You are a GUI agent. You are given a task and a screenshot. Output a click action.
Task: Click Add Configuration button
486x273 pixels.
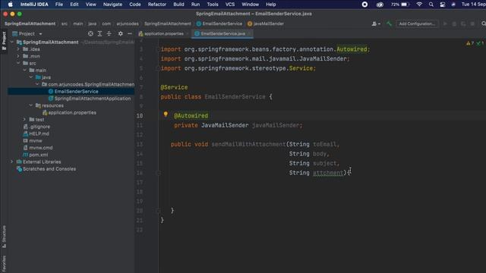pos(417,24)
